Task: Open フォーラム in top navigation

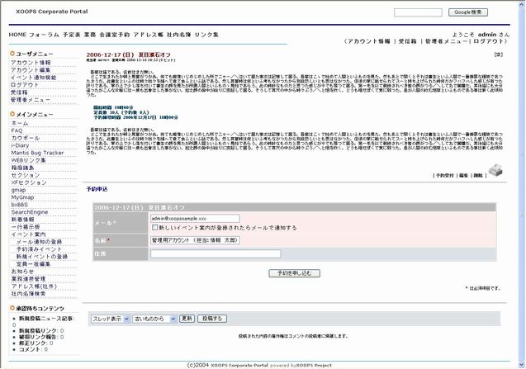Action: pos(44,35)
